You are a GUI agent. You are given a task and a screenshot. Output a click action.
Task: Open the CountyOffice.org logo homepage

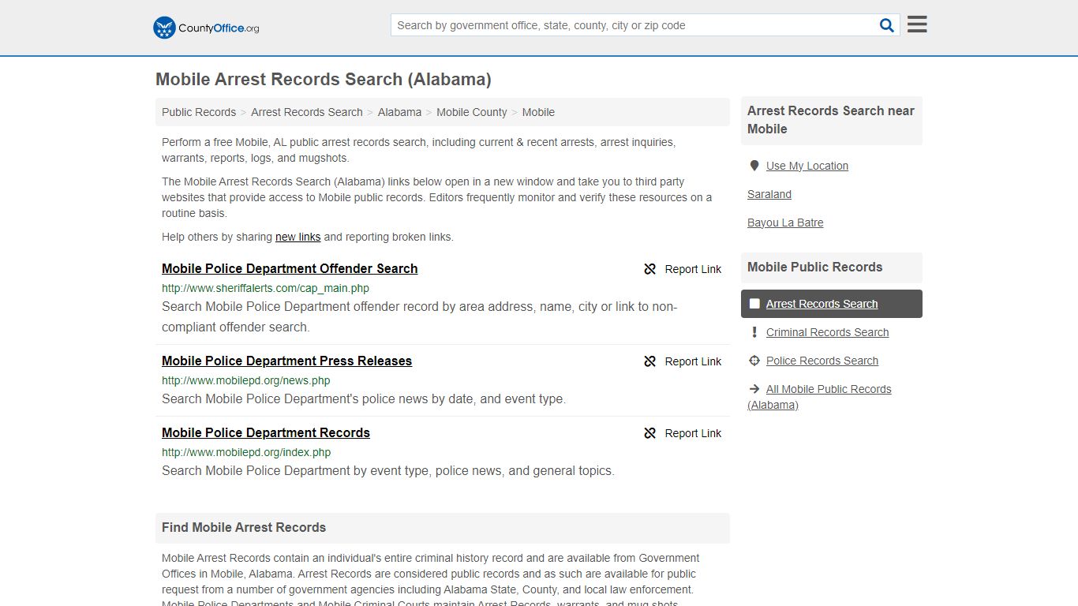click(x=206, y=28)
